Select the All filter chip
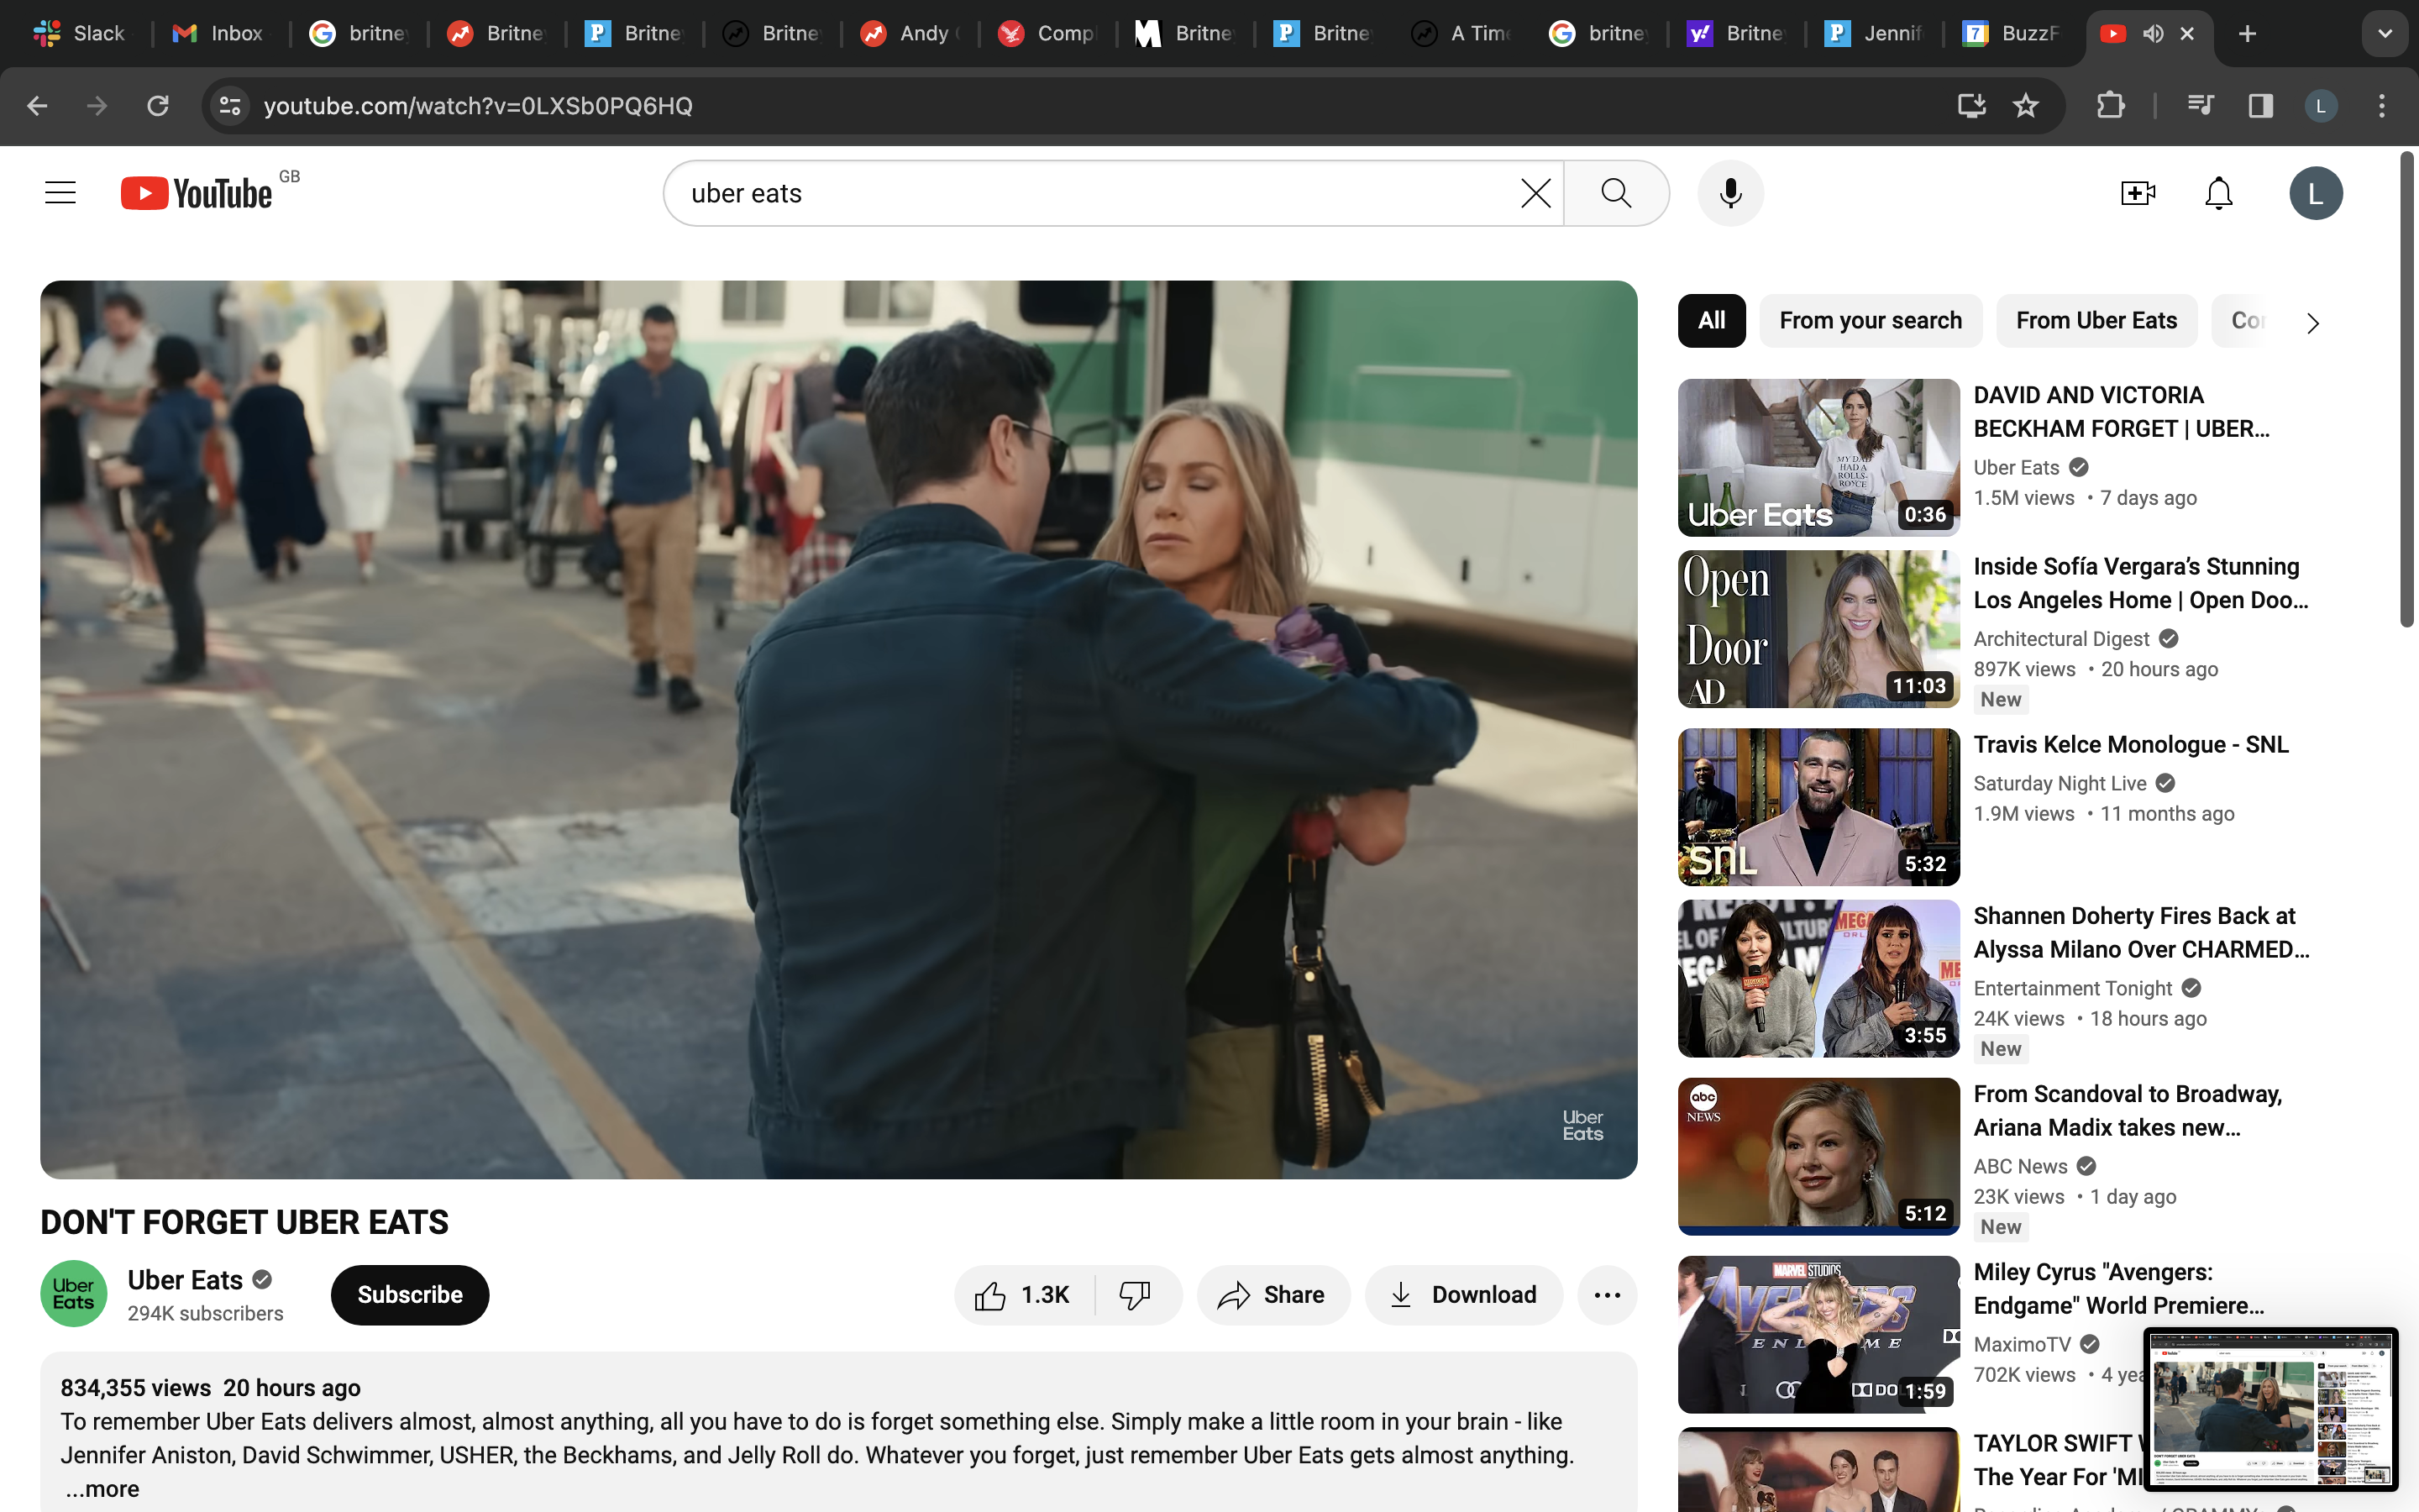The height and width of the screenshot is (1512, 2419). (1711, 321)
